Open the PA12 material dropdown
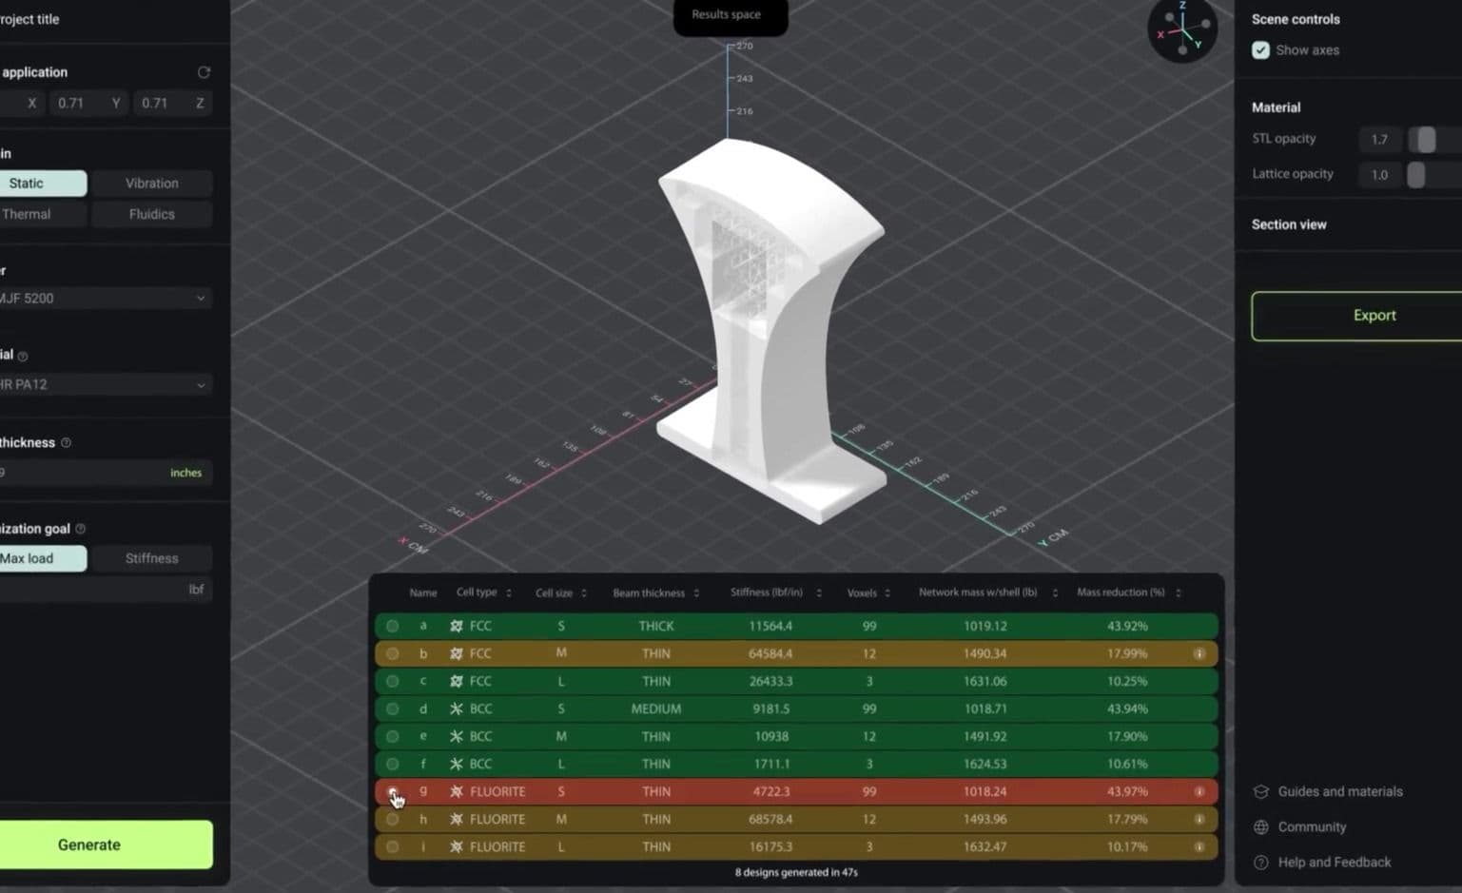 (104, 385)
